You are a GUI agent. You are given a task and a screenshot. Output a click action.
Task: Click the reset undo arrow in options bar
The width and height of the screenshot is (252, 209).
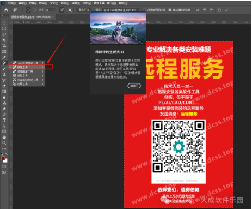pyautogui.click(x=219, y=10)
